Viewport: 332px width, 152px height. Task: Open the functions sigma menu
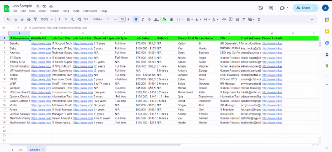pos(259,19)
